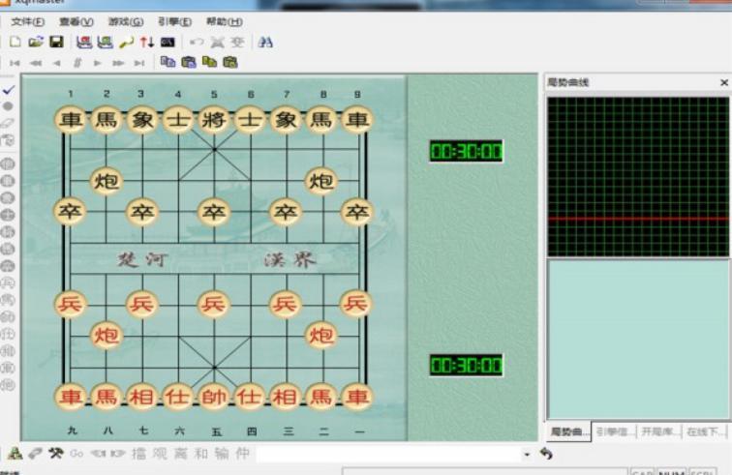Click the Open file folder icon

(x=36, y=42)
